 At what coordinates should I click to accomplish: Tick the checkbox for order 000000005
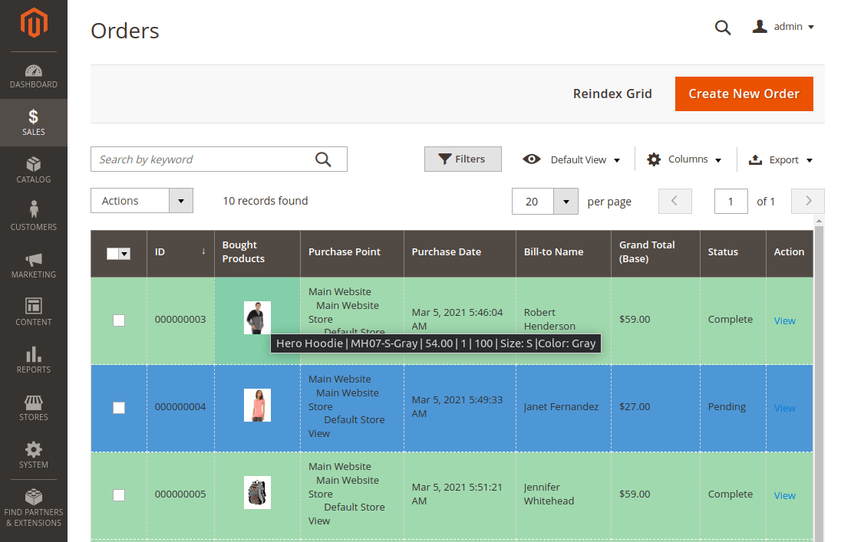pos(119,495)
